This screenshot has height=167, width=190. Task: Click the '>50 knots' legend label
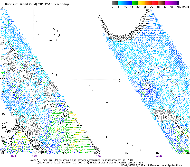click(183, 7)
